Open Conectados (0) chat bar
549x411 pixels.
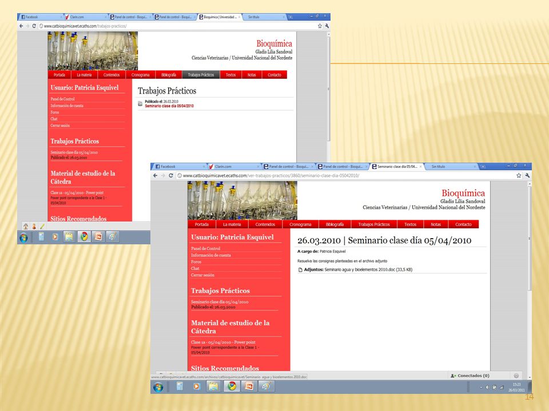click(x=470, y=376)
